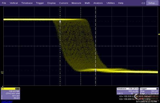Click the date and time readout
This screenshot has height=103, width=160.
click(146, 102)
